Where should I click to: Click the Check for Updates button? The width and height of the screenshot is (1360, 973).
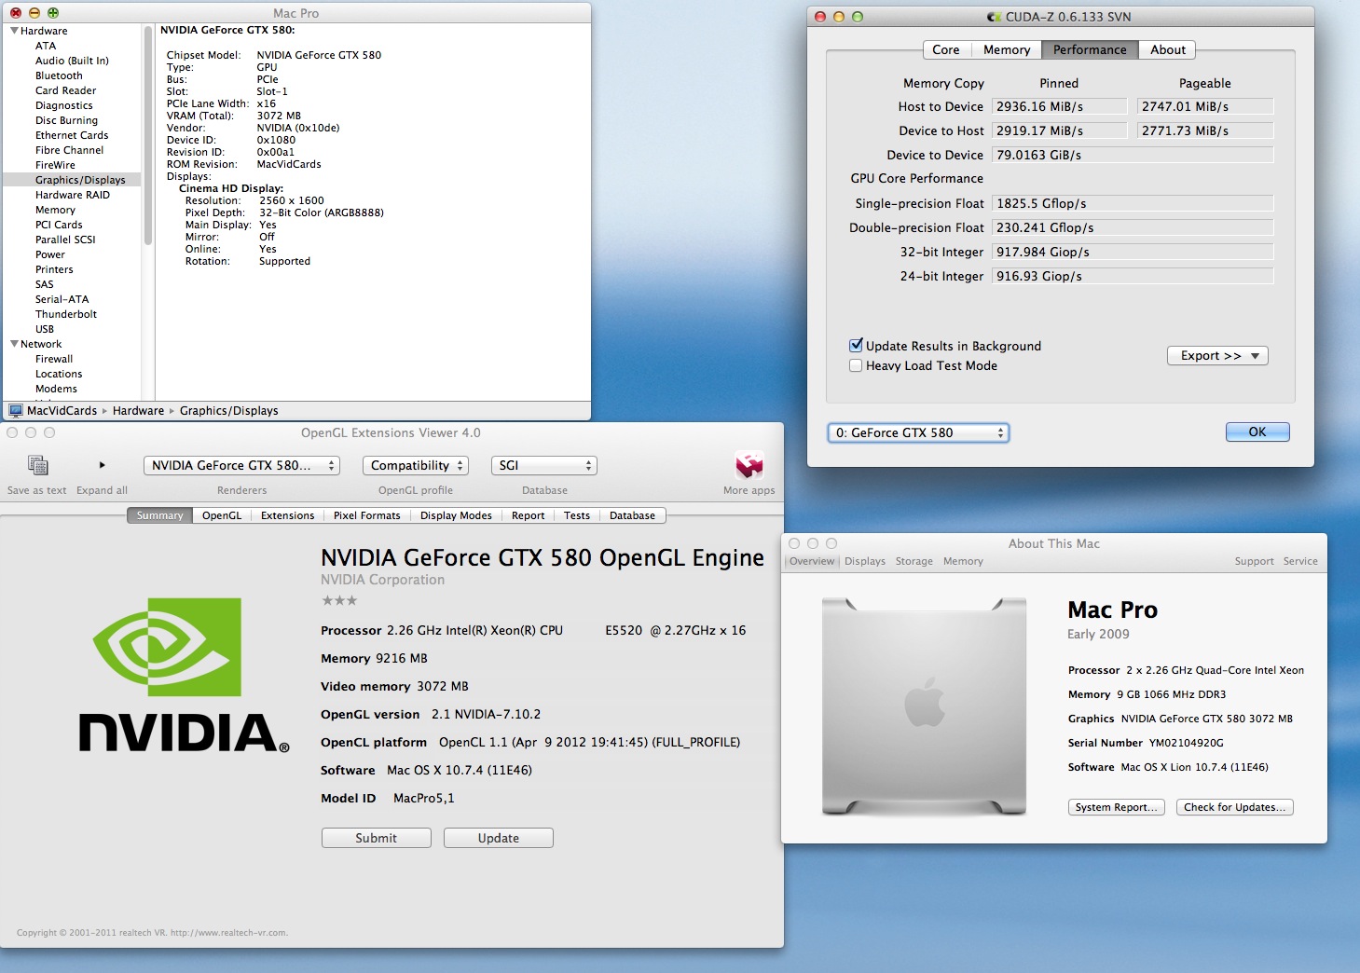pyautogui.click(x=1234, y=807)
